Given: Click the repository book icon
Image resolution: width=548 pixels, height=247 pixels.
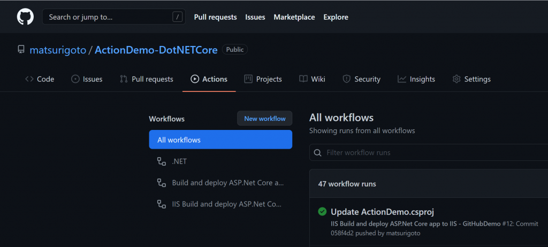Looking at the screenshot, I should point(21,50).
